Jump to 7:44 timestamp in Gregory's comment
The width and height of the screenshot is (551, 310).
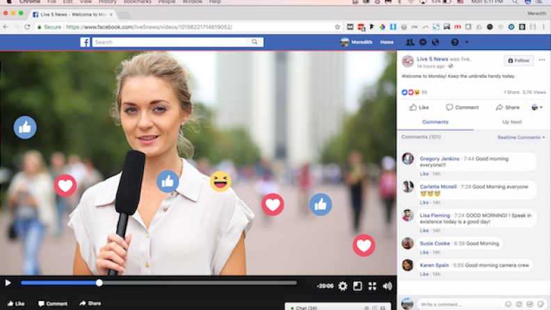468,158
